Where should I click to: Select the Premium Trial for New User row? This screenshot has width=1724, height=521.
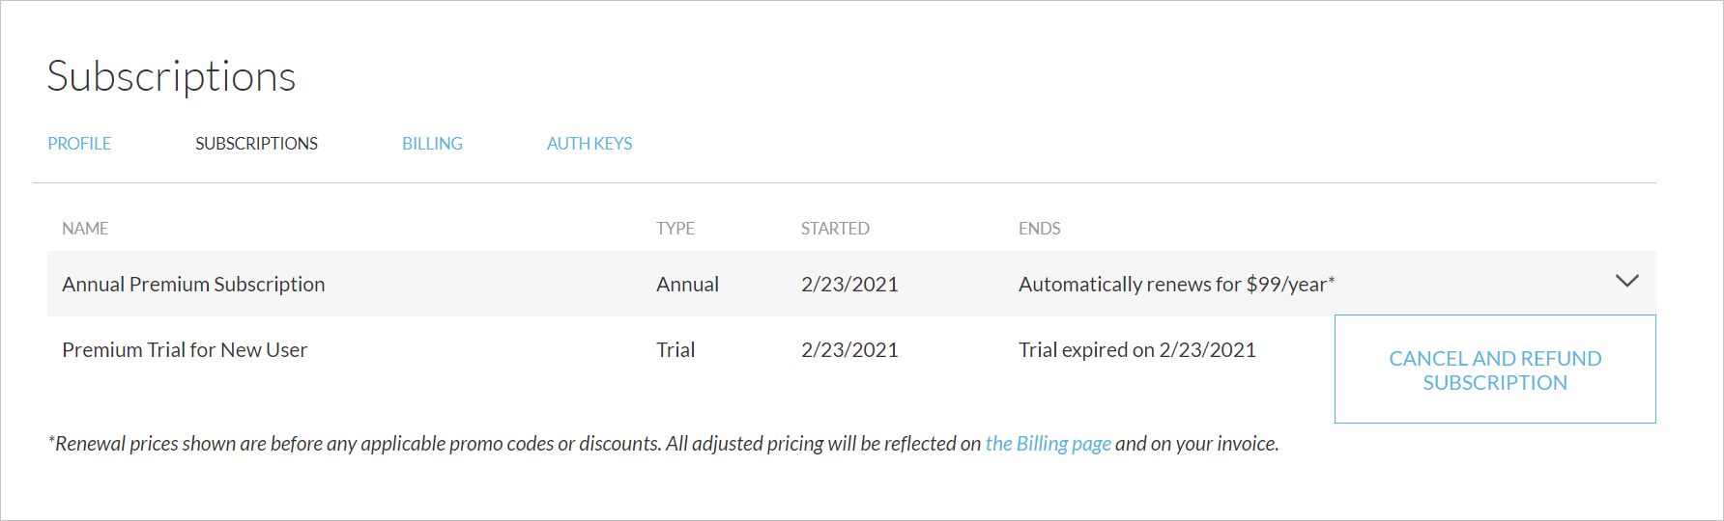pos(185,350)
